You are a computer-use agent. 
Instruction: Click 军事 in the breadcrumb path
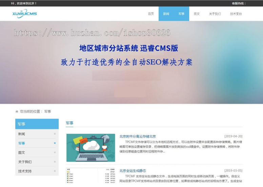48,111
